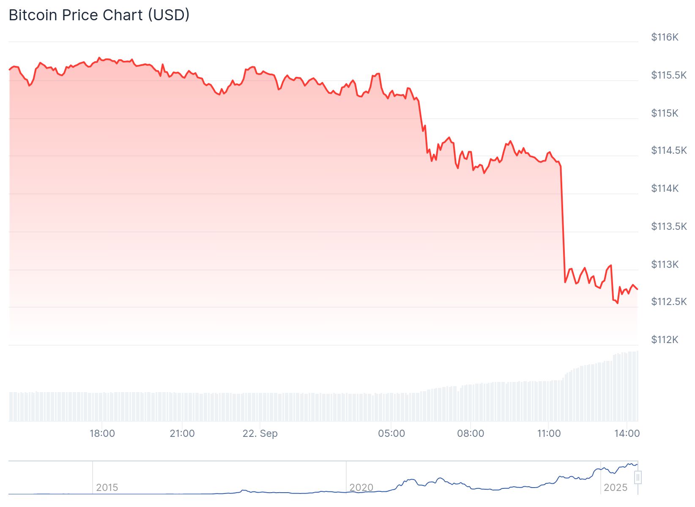Click the 08:00 time axis label

pos(471,433)
